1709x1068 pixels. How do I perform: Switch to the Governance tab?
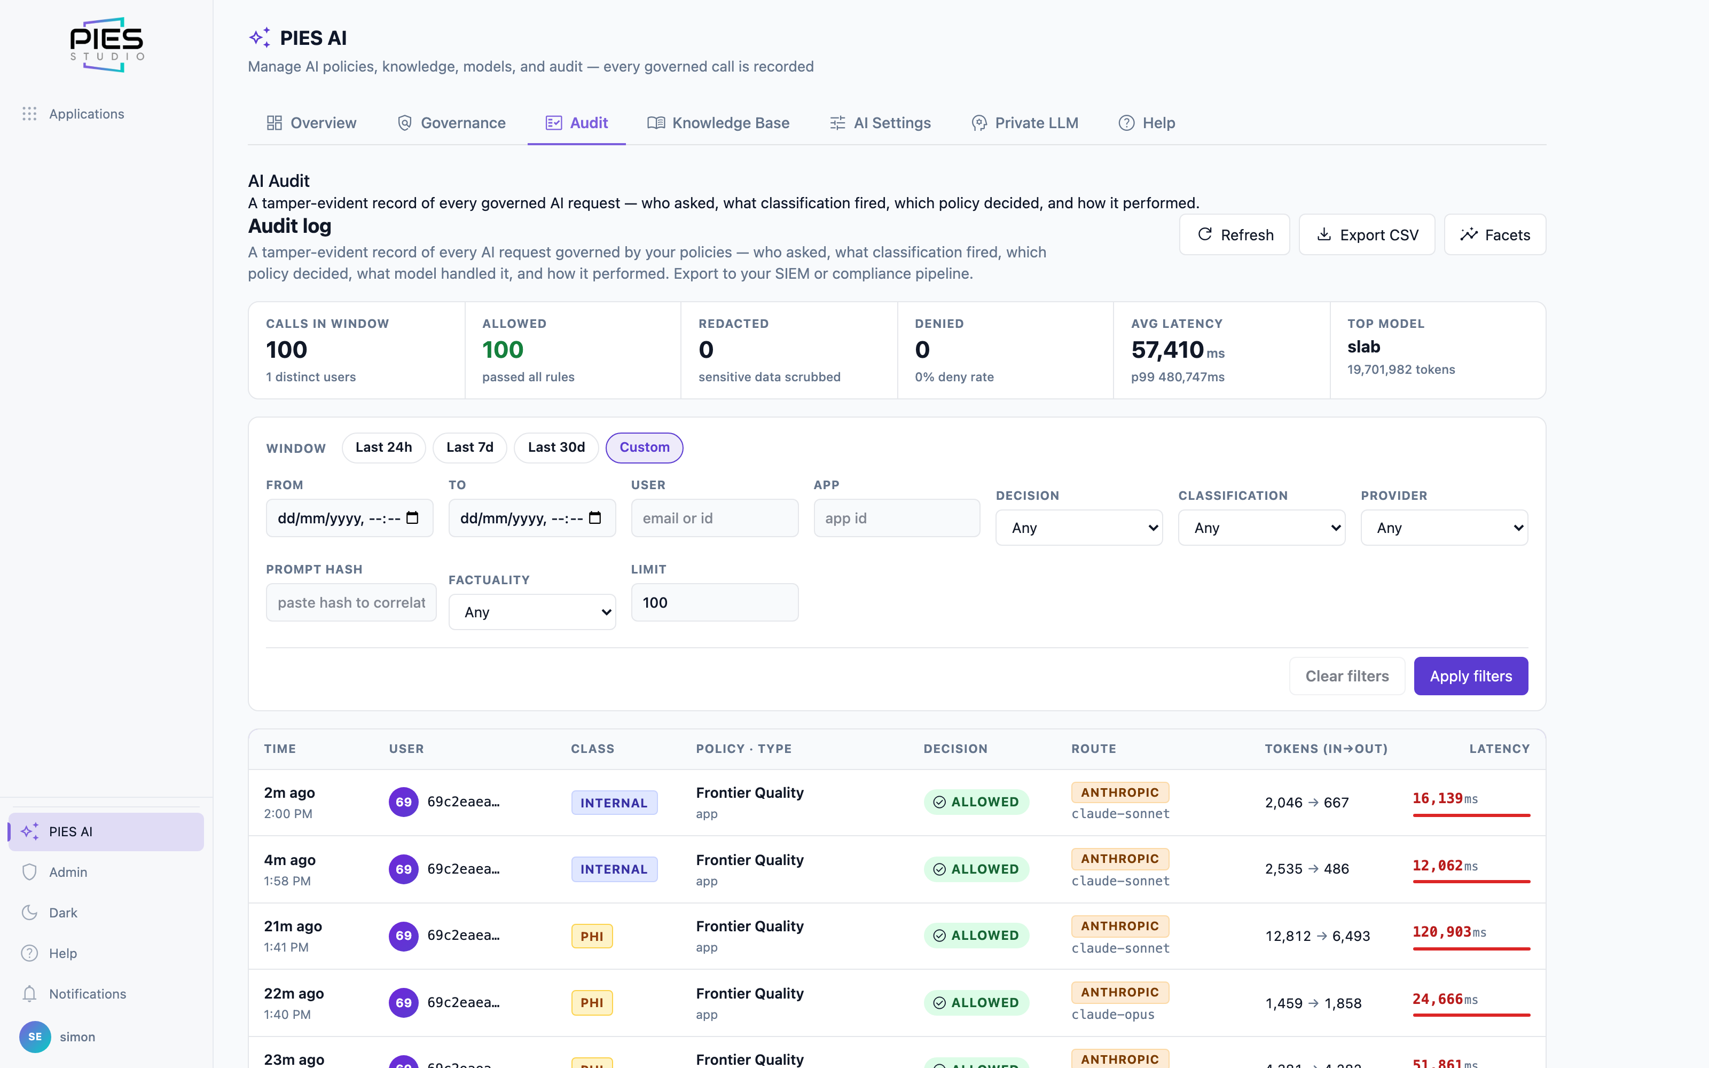coord(451,123)
